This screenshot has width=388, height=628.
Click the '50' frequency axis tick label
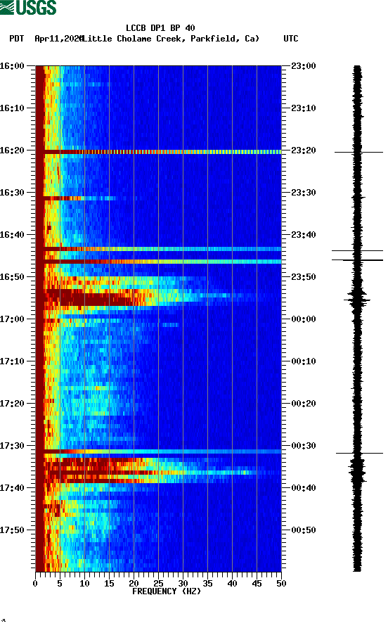281,584
